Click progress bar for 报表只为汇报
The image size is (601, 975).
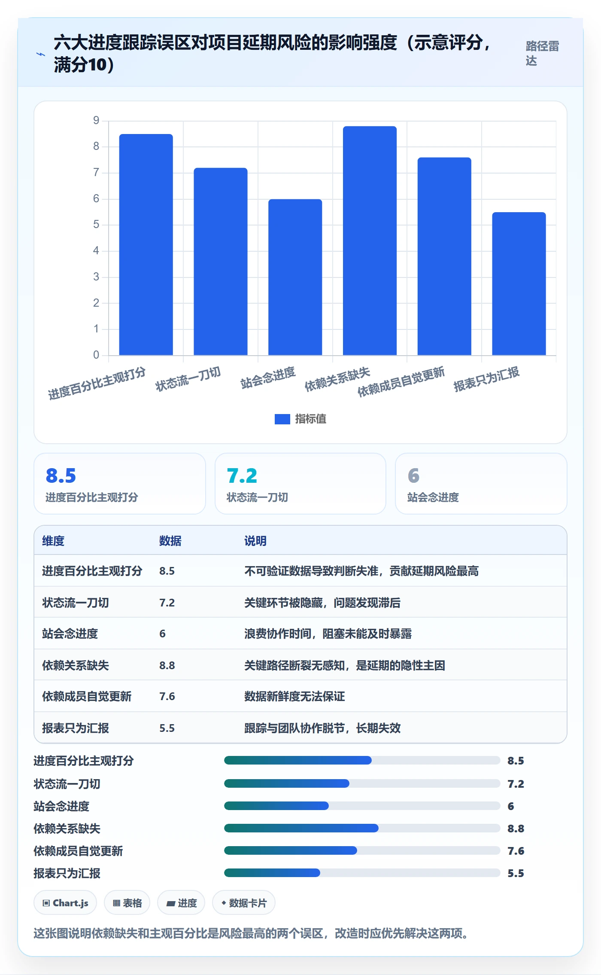point(362,873)
